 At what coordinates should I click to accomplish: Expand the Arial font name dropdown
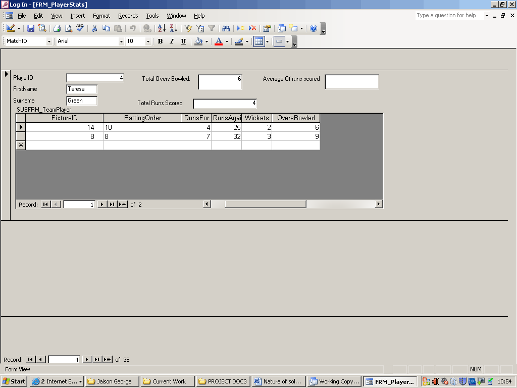121,41
